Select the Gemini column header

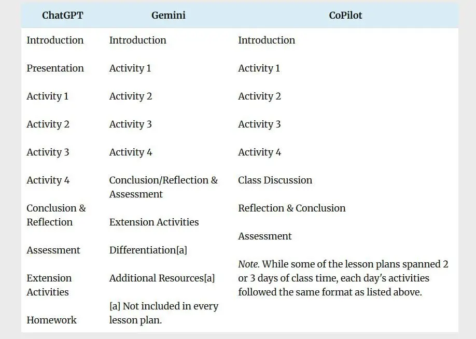168,15
